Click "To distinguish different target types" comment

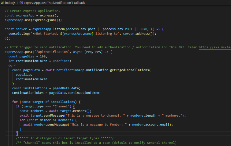[65, 138]
